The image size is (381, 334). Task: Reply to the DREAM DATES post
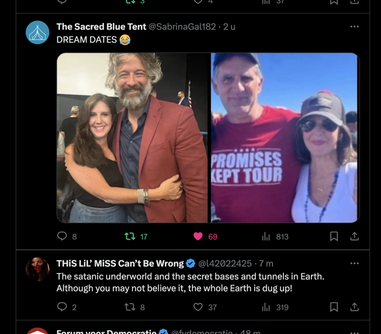[62, 236]
